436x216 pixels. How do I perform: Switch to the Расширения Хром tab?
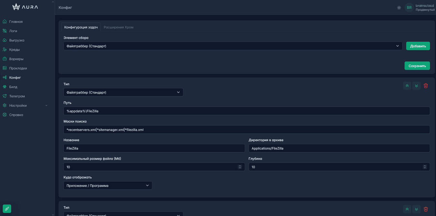pos(119,27)
